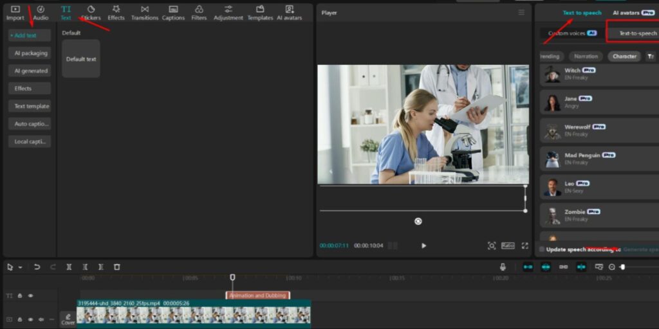Add the Default text preset
The image size is (659, 329).
click(81, 58)
